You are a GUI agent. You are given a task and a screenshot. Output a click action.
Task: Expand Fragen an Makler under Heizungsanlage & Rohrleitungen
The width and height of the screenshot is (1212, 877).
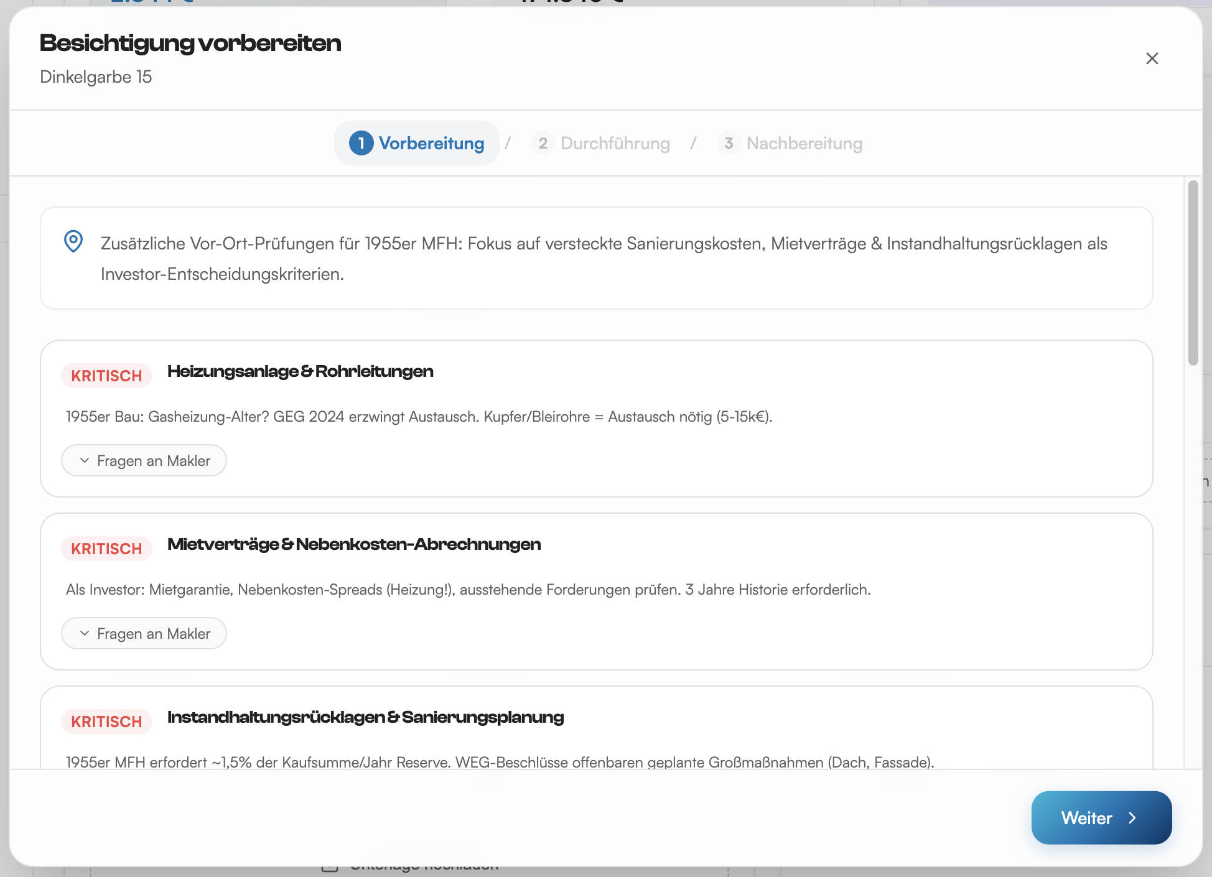144,460
